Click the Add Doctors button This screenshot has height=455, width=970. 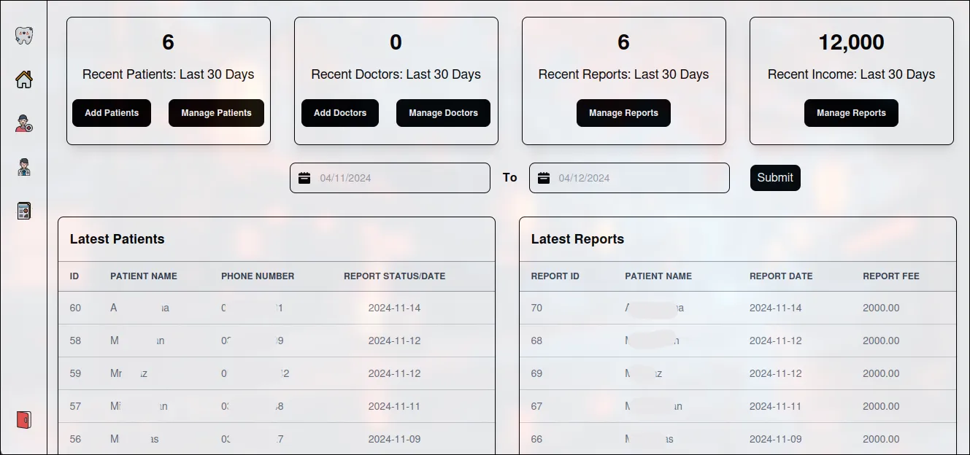pyautogui.click(x=339, y=112)
